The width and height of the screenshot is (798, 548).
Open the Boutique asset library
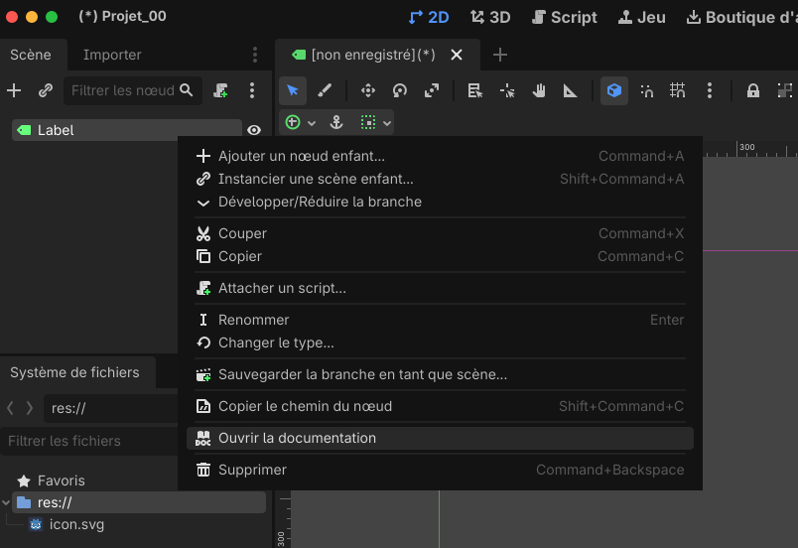pos(740,17)
